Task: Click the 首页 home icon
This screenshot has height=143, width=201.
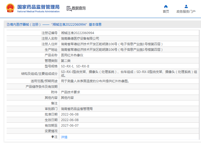Action: click(166, 6)
